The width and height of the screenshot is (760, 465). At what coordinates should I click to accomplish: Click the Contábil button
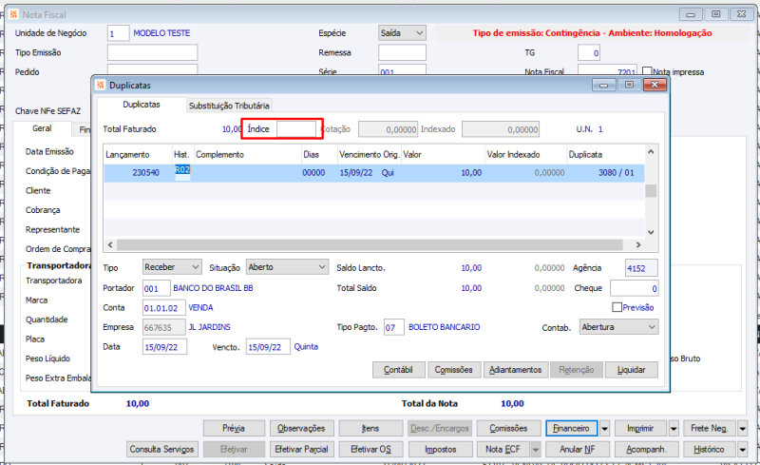tap(398, 370)
